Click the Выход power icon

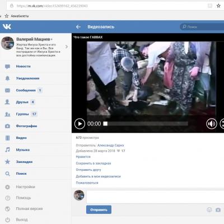tap(7, 220)
